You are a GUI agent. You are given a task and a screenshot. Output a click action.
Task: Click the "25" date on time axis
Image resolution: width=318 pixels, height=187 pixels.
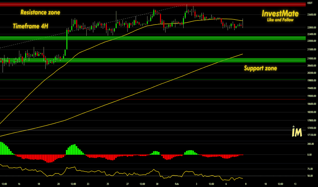[108, 184]
